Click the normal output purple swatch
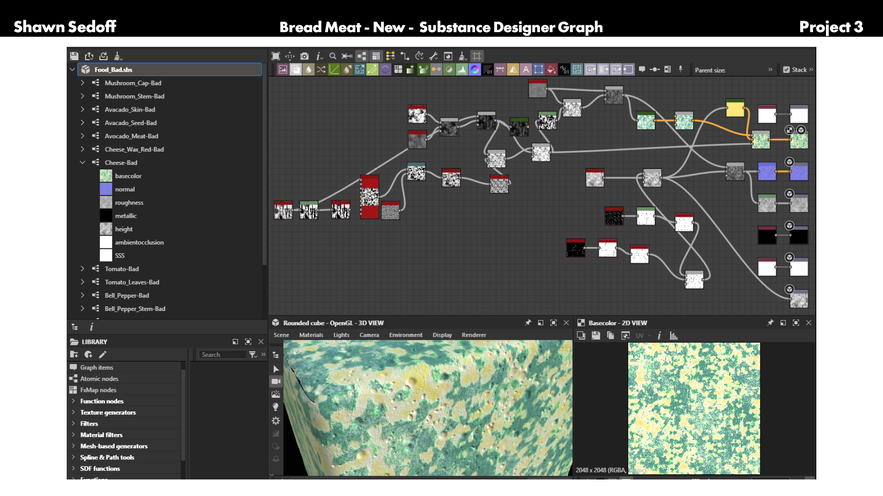The height and width of the screenshot is (496, 883). 106,189
